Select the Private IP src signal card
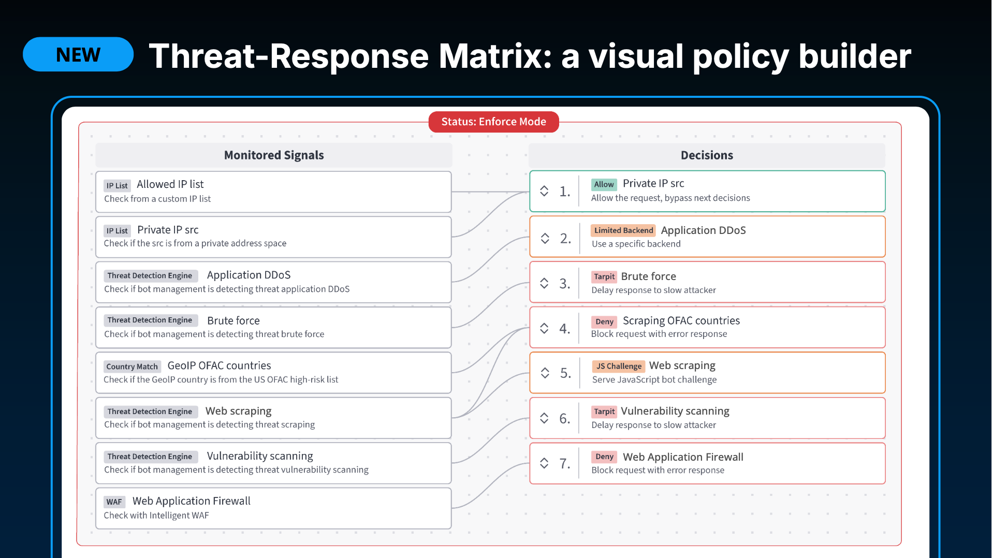Viewport: 993px width, 558px height. click(273, 237)
